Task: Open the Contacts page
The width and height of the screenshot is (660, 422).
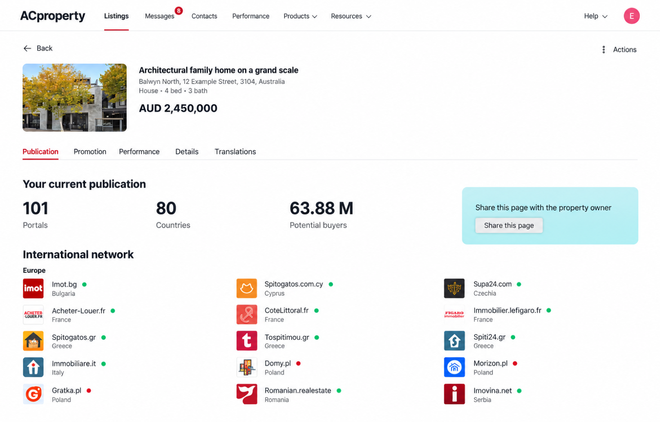Action: pos(205,16)
